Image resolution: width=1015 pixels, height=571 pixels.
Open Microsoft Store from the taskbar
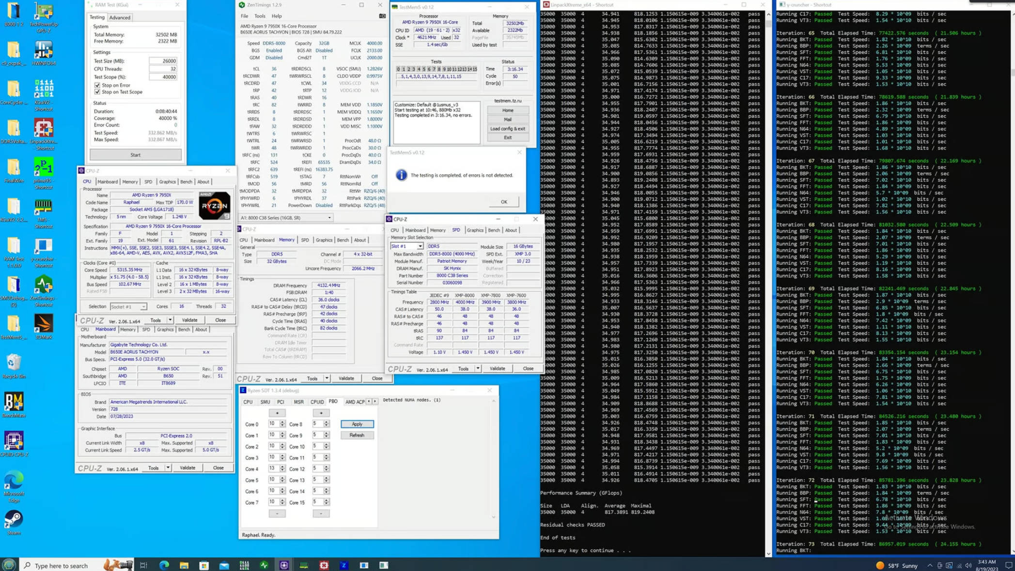[x=204, y=565]
